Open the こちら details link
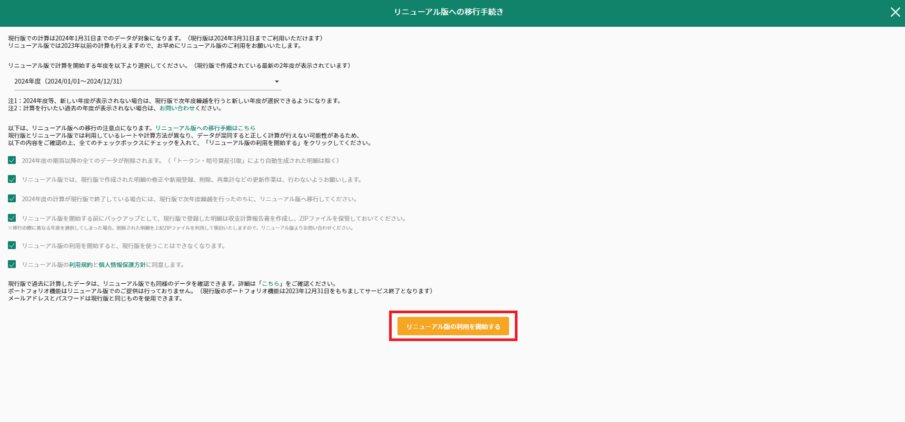This screenshot has width=905, height=422. point(271,284)
